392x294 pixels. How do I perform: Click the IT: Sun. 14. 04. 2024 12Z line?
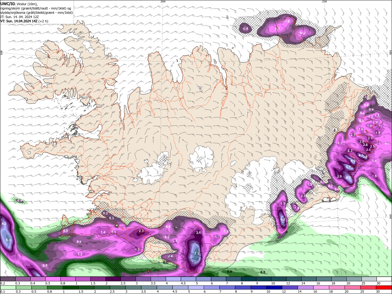[20, 17]
